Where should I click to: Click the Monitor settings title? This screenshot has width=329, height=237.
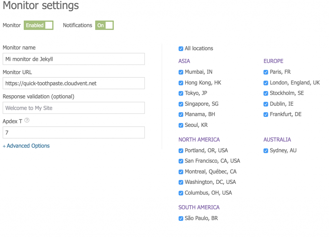coord(41,5)
